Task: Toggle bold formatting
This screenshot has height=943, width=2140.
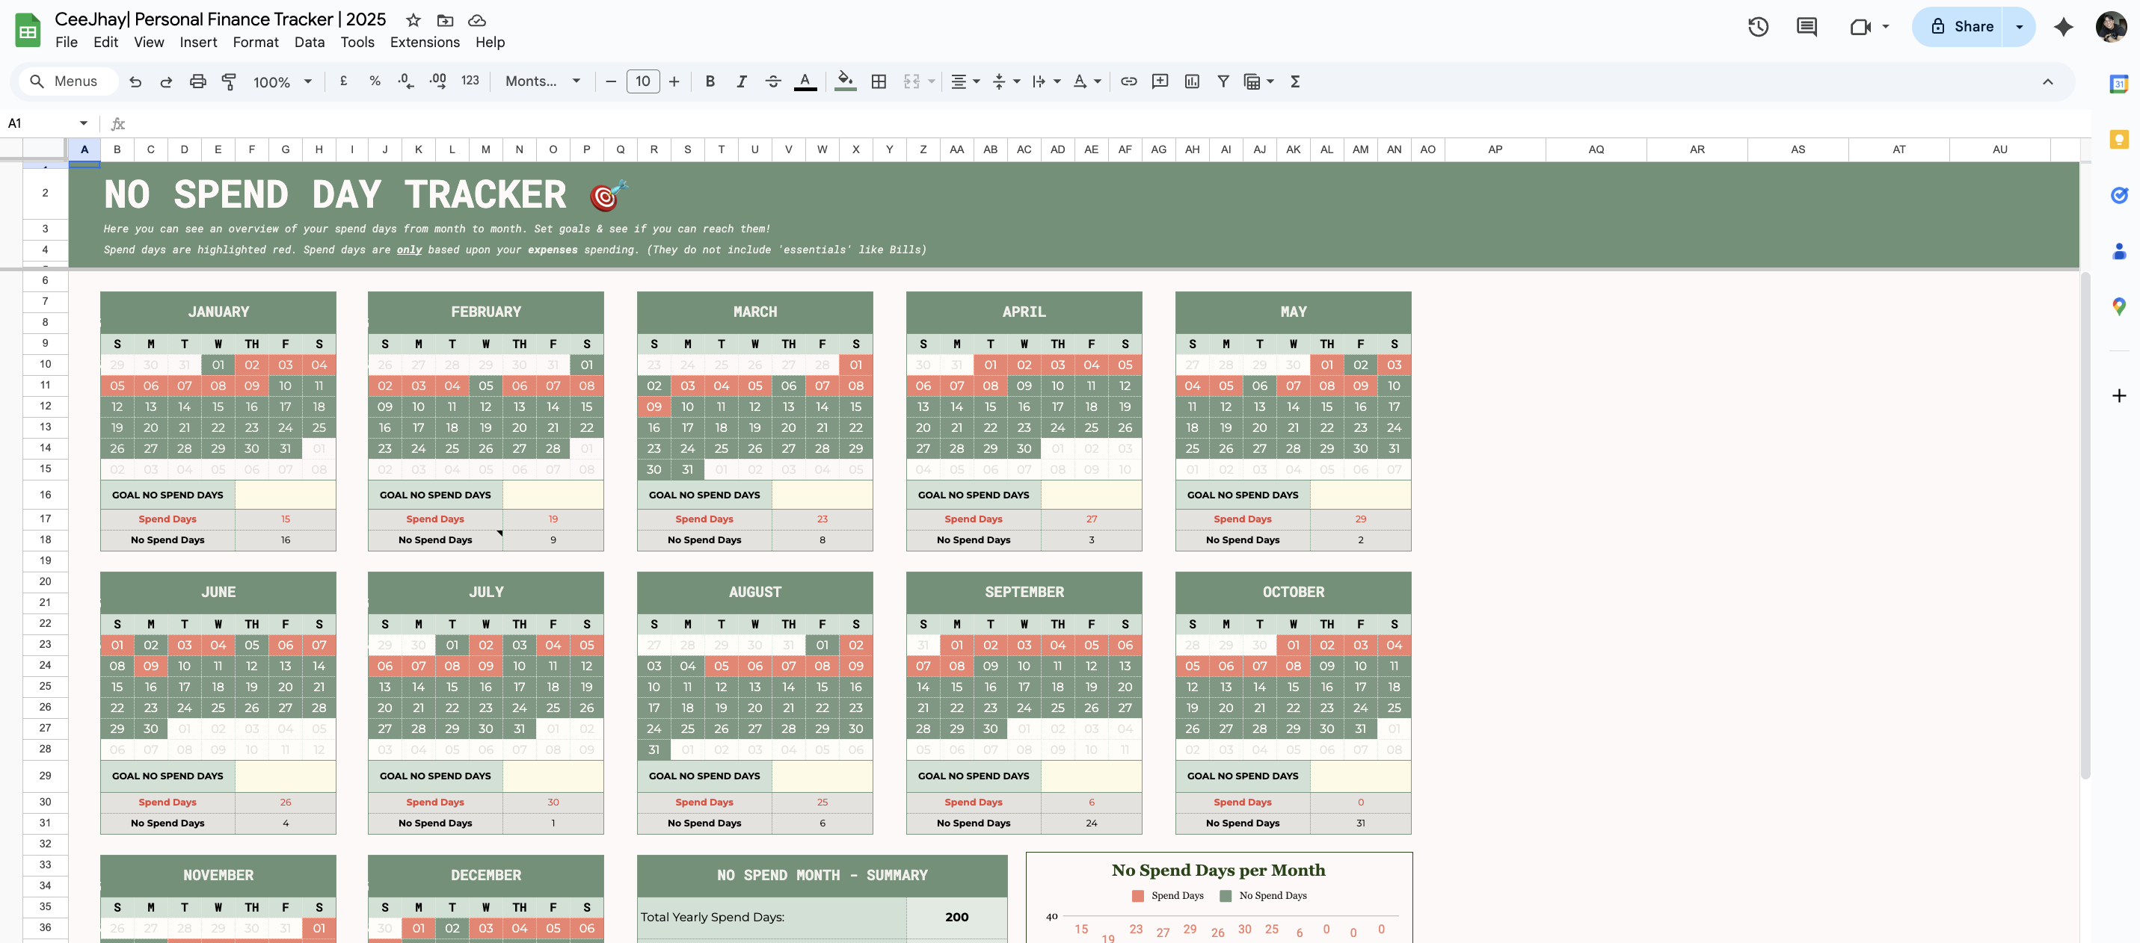Action: click(710, 81)
